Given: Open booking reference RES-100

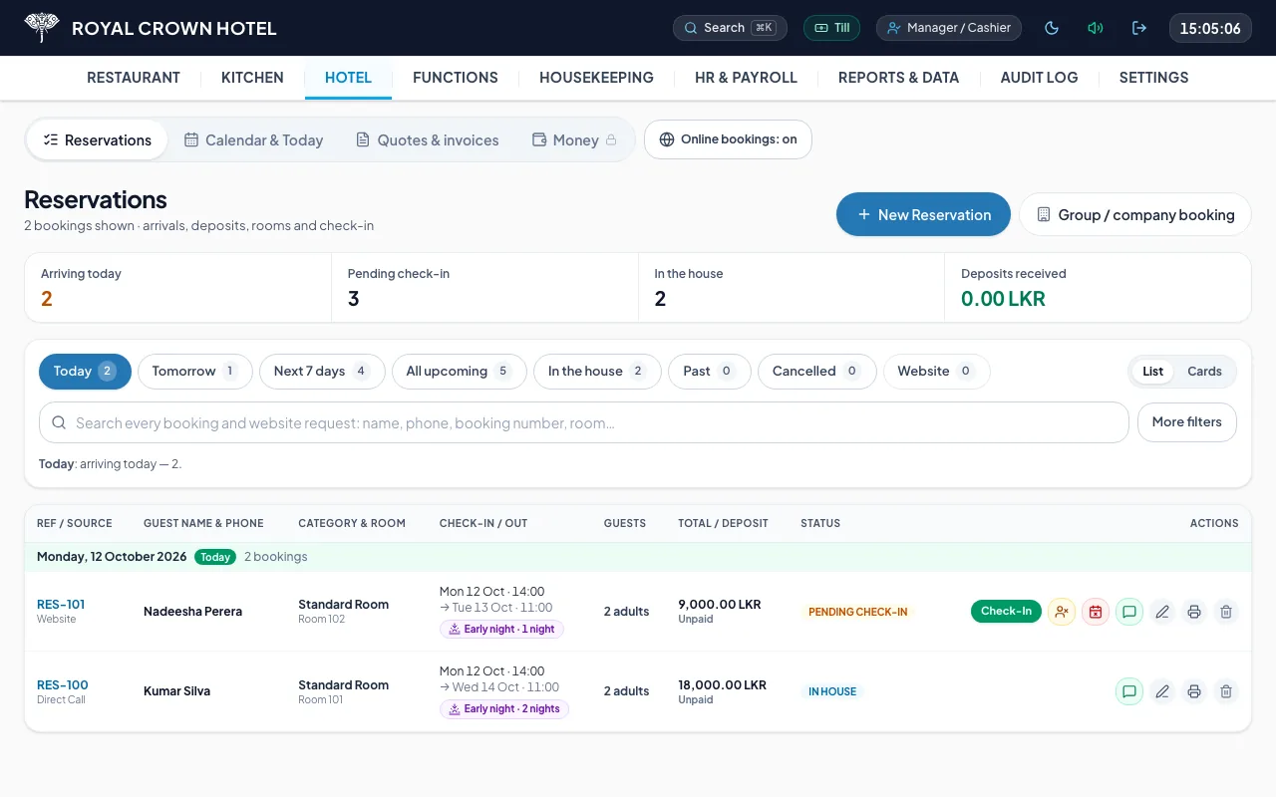Looking at the screenshot, I should [63, 685].
